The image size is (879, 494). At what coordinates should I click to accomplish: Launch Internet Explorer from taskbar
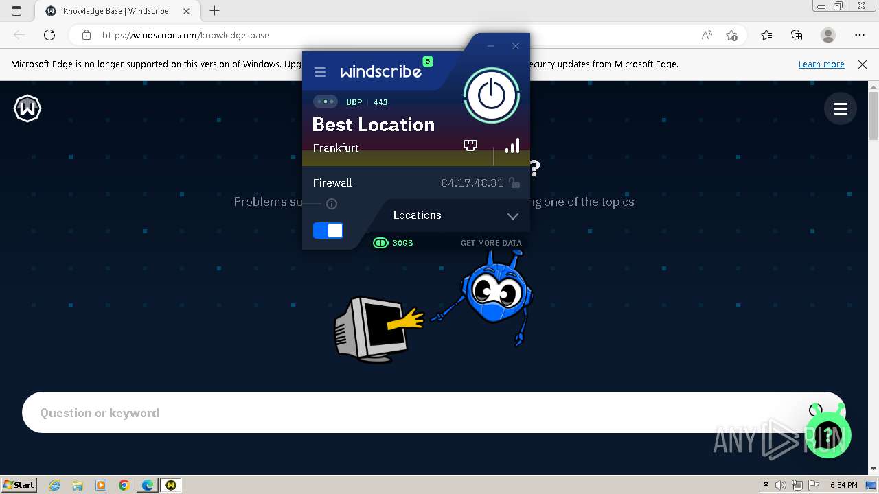tap(54, 485)
